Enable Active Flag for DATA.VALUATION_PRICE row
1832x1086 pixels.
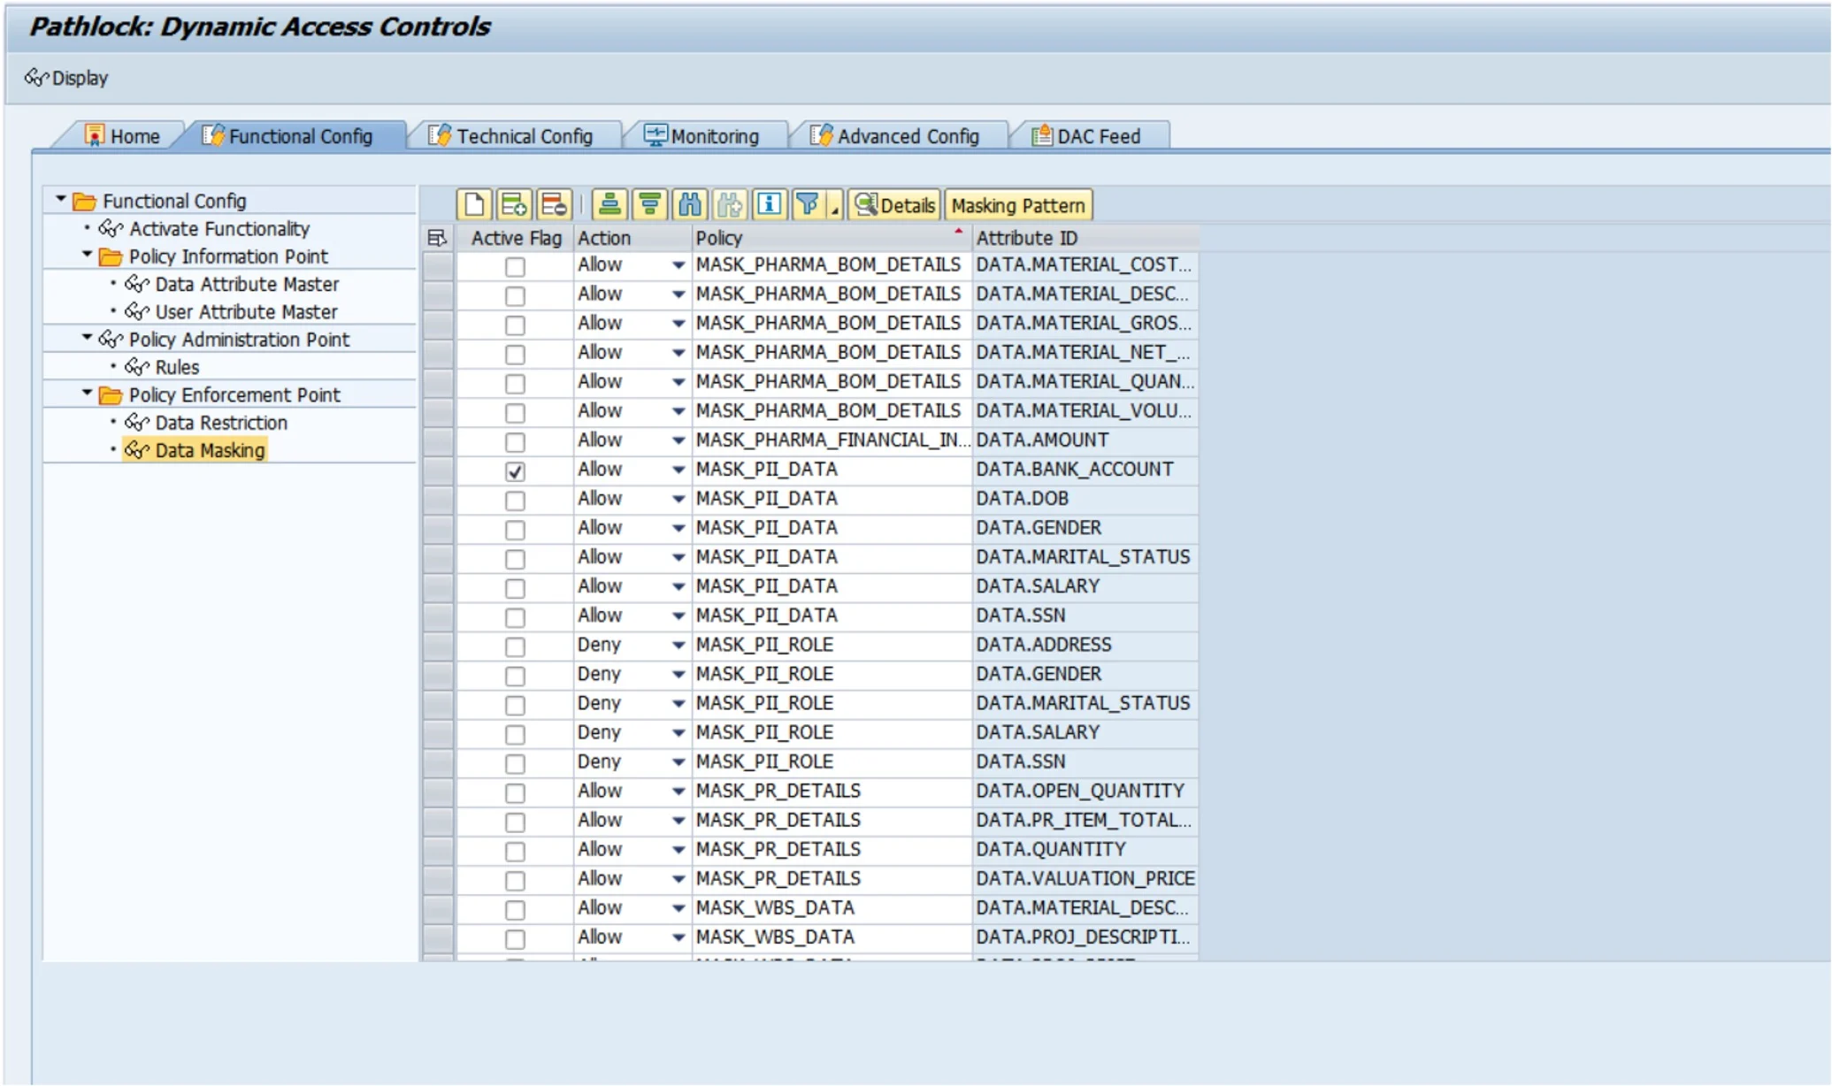tap(515, 879)
